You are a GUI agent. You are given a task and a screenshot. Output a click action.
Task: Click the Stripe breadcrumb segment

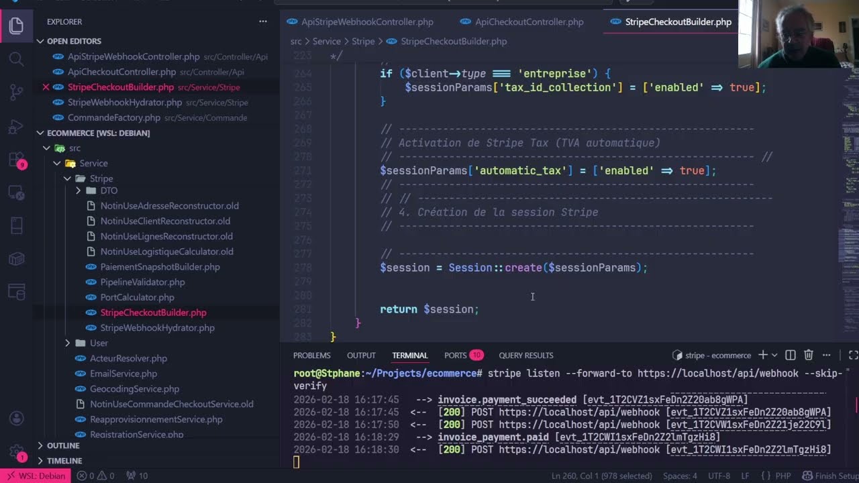pyautogui.click(x=363, y=41)
